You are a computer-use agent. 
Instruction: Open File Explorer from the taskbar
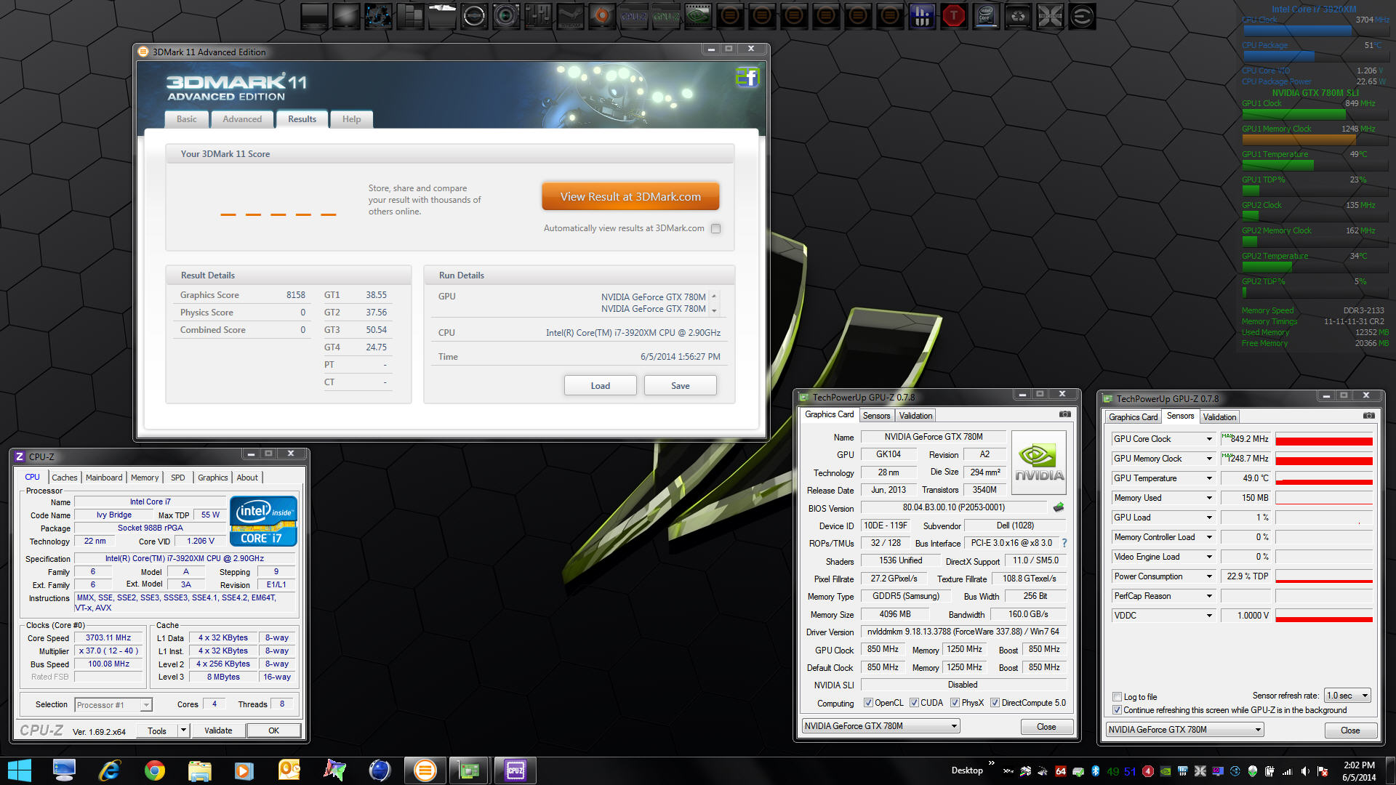(x=199, y=770)
